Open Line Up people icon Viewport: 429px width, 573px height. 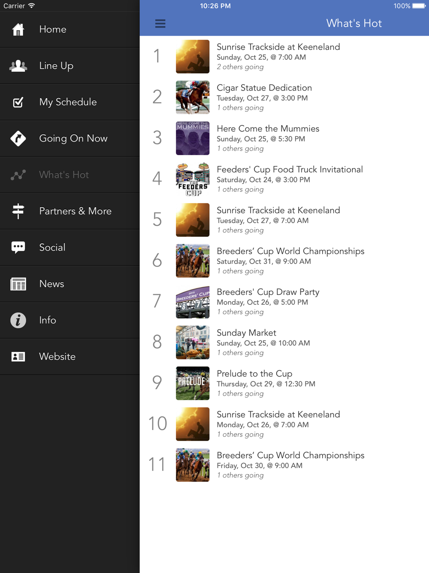(x=18, y=66)
